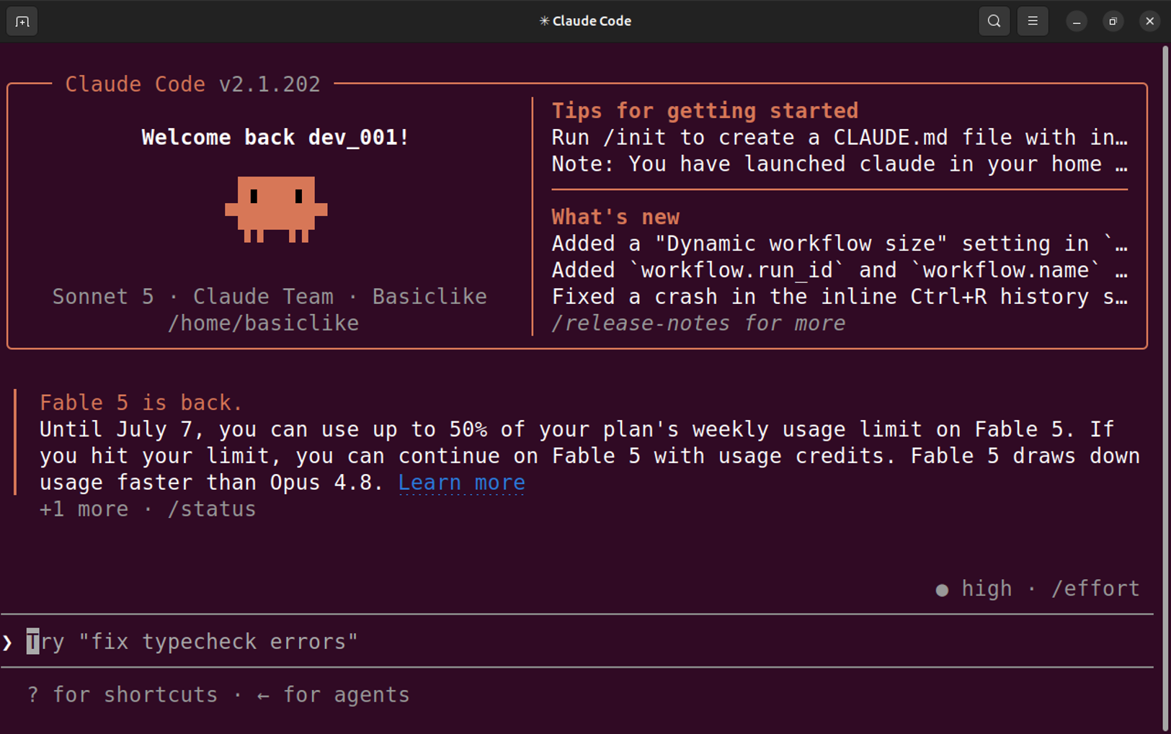Click the 'high · /effort' indicator
This screenshot has height=734, width=1171.
click(x=1038, y=589)
